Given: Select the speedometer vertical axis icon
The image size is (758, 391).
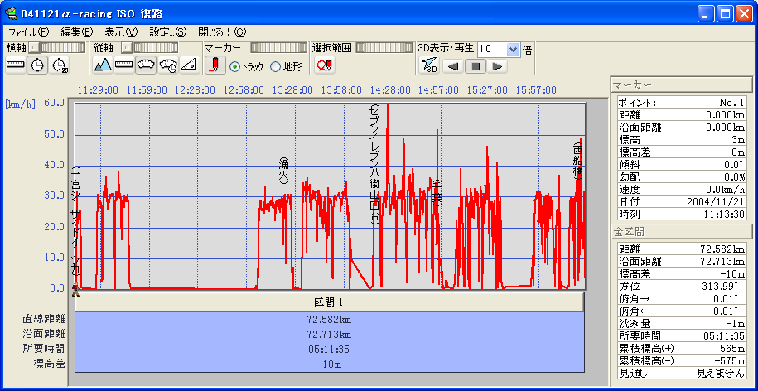Looking at the screenshot, I should (x=146, y=65).
